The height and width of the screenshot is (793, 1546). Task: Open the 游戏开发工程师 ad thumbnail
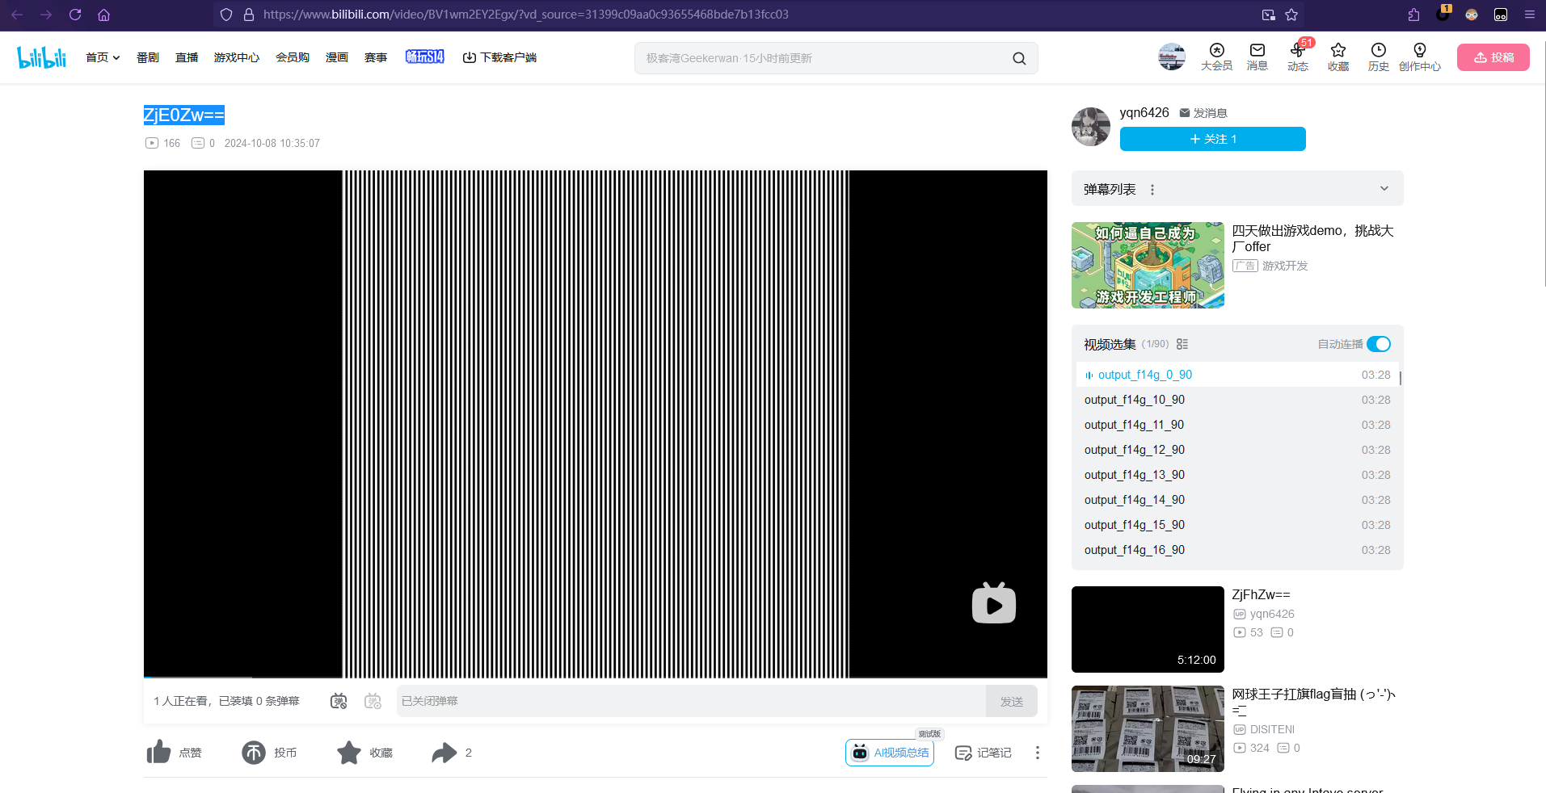1148,265
